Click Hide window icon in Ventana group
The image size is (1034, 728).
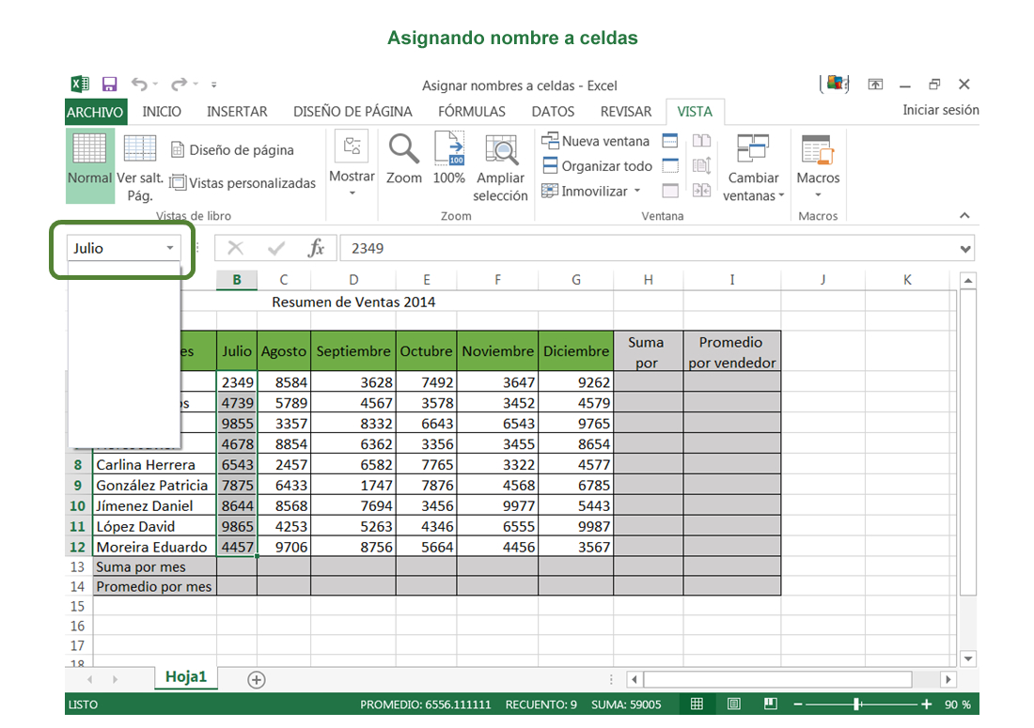670,165
